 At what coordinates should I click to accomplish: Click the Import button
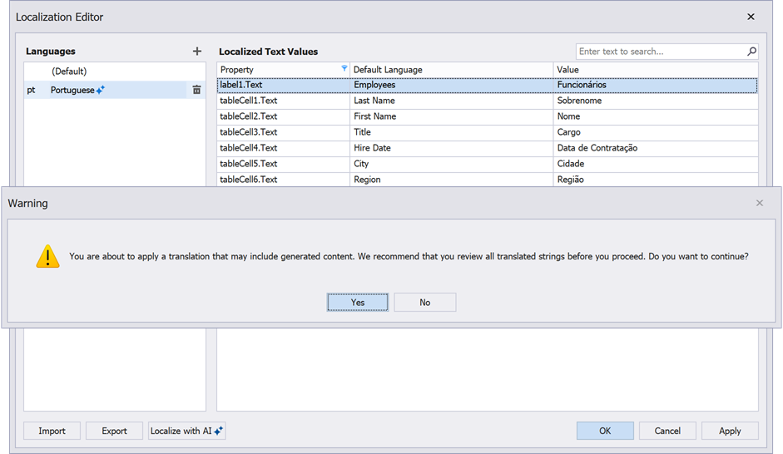(x=52, y=431)
